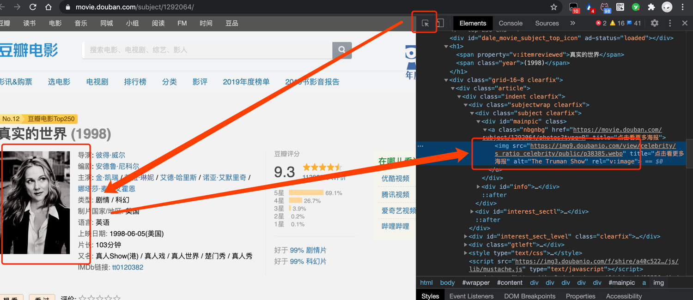
Task: Collapse the h1 node in the DOM tree
Action: pos(446,47)
